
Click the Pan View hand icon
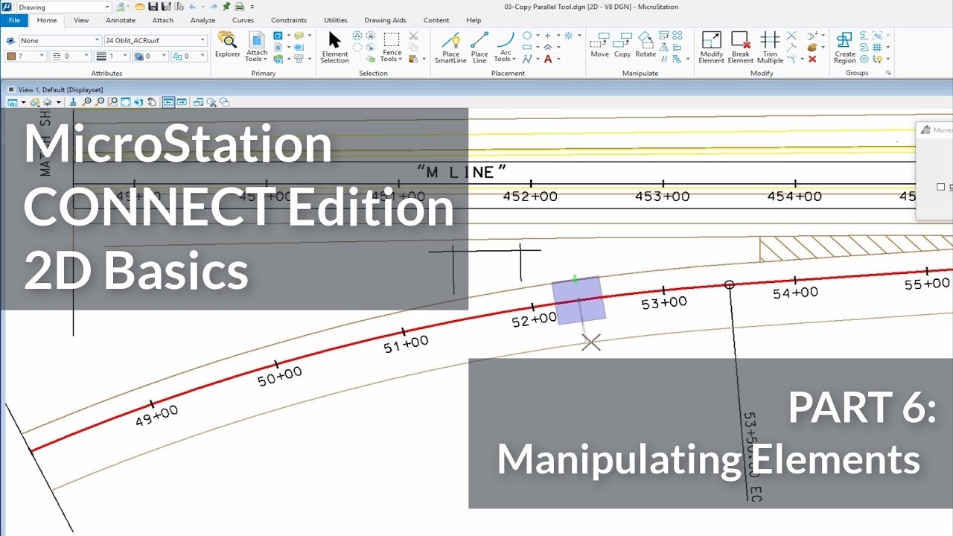pyautogui.click(x=151, y=101)
